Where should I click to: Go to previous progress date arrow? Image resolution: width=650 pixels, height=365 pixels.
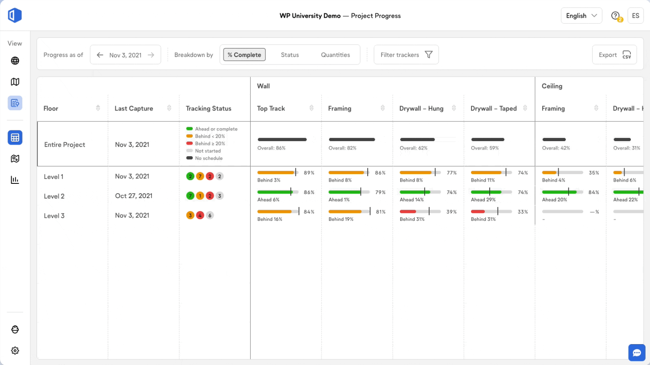pyautogui.click(x=100, y=55)
